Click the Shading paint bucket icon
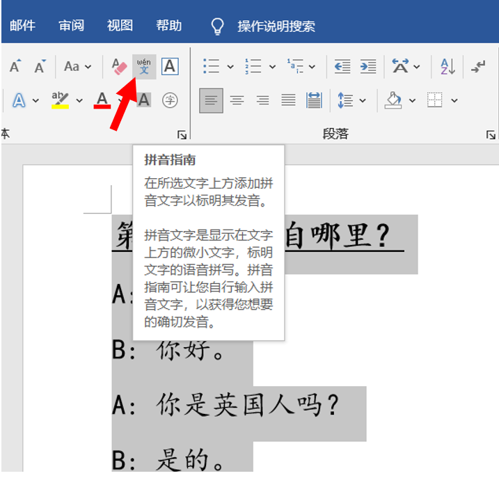Screen dimensions: 499x478 coord(393,101)
